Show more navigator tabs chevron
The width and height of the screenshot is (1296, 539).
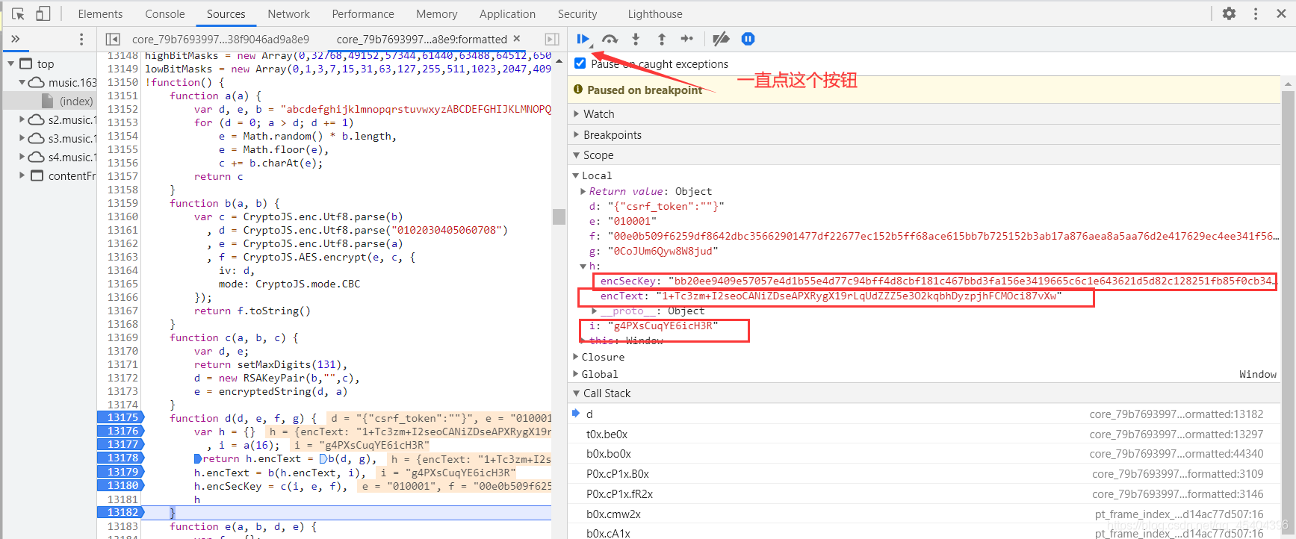pyautogui.click(x=15, y=39)
